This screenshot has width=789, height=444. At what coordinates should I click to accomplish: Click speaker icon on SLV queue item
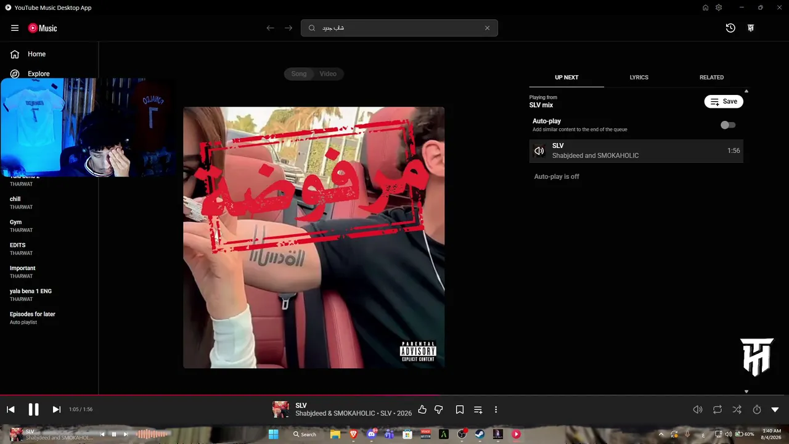pyautogui.click(x=539, y=151)
